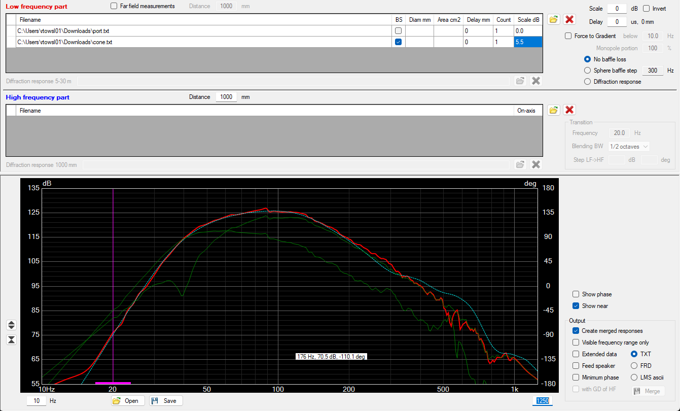Select the FRD output format
680x411 pixels.
[x=634, y=366]
